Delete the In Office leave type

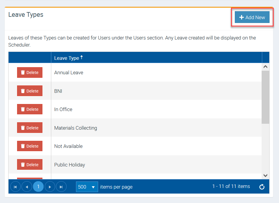tap(30, 109)
